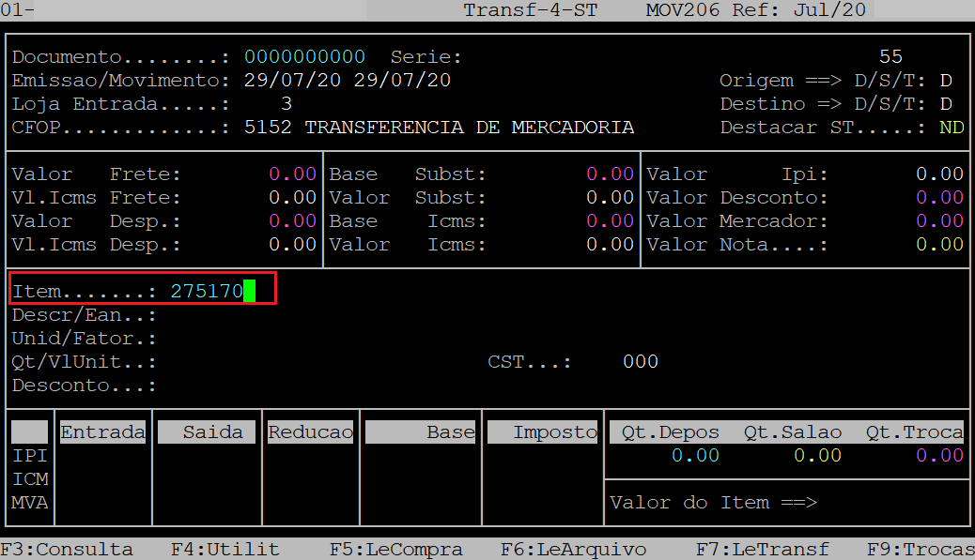This screenshot has width=975, height=560.
Task: Click the F9:Trocas shortcut label
Action: (x=920, y=550)
